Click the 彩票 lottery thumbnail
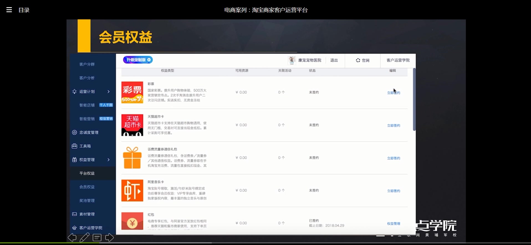Screen dimensions: 531x245 (x=132, y=92)
